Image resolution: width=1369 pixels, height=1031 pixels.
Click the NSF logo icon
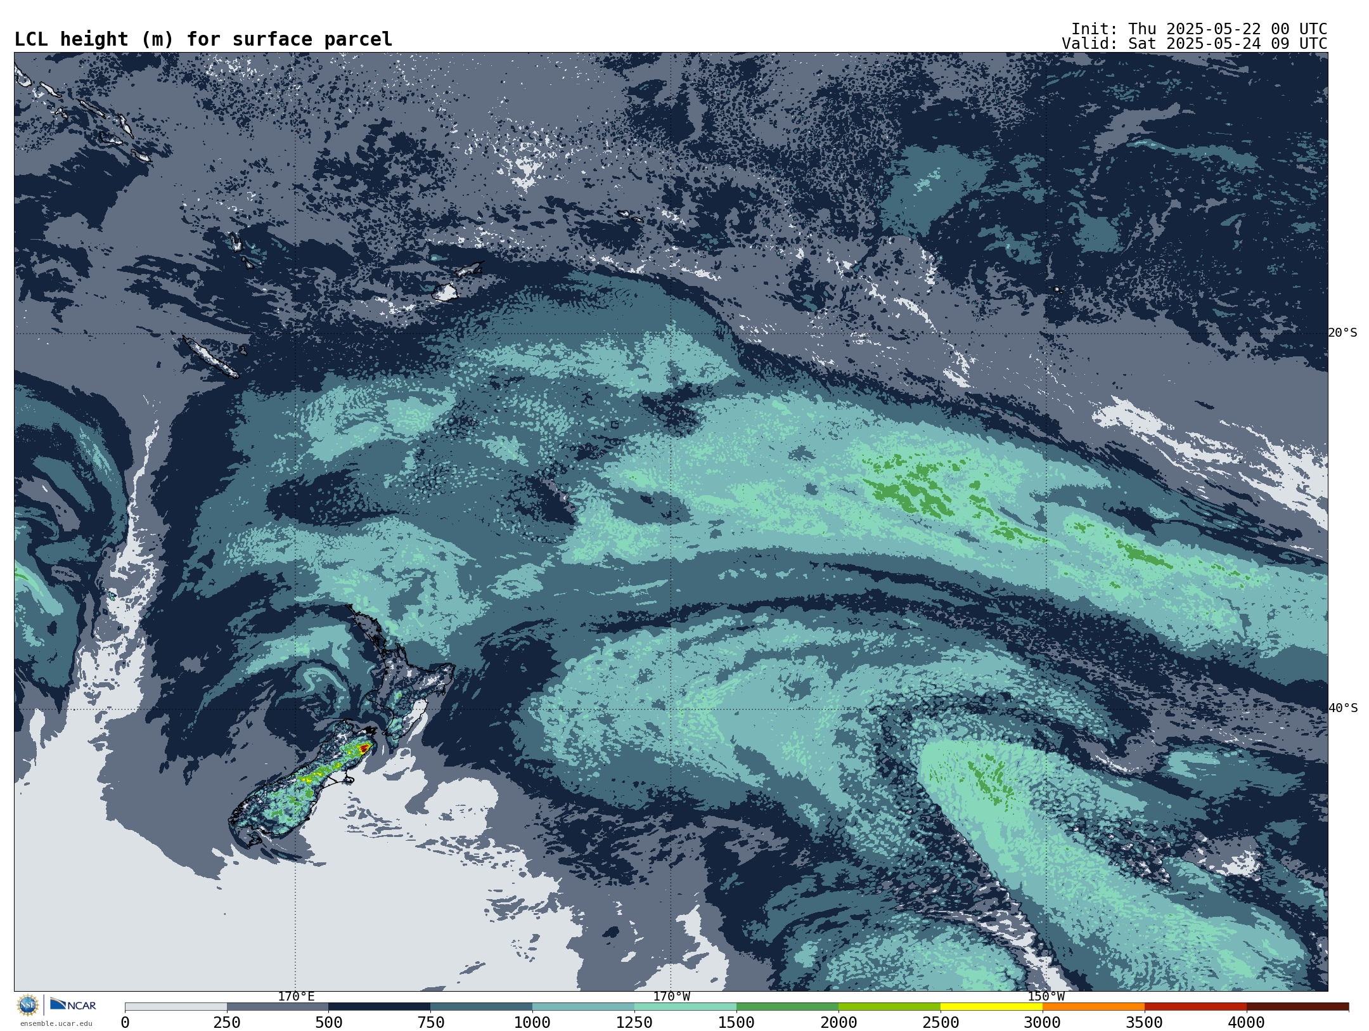(x=28, y=1005)
